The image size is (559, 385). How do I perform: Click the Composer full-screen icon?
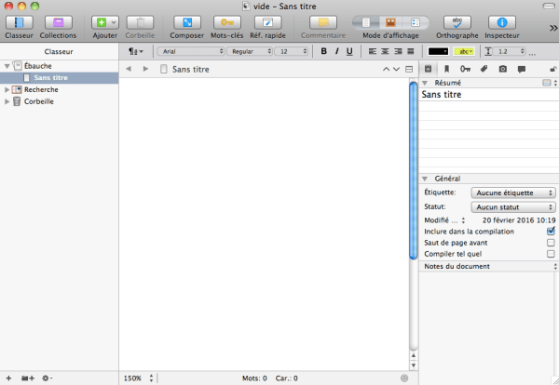[x=186, y=21]
